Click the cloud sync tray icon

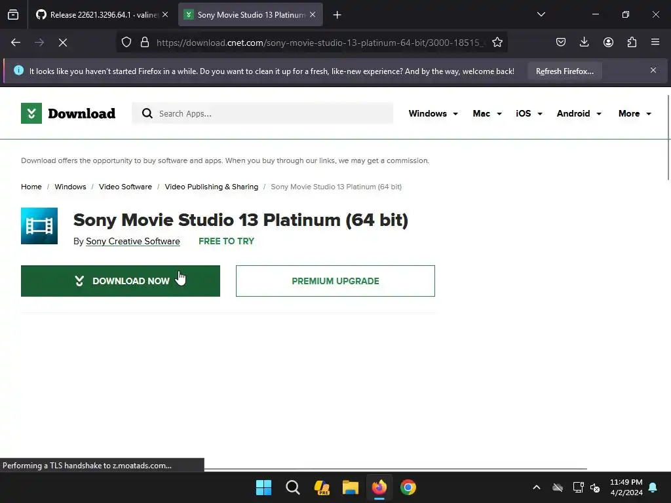point(557,487)
